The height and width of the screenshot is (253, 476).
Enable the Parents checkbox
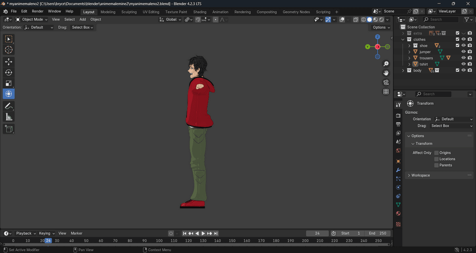[x=436, y=165]
